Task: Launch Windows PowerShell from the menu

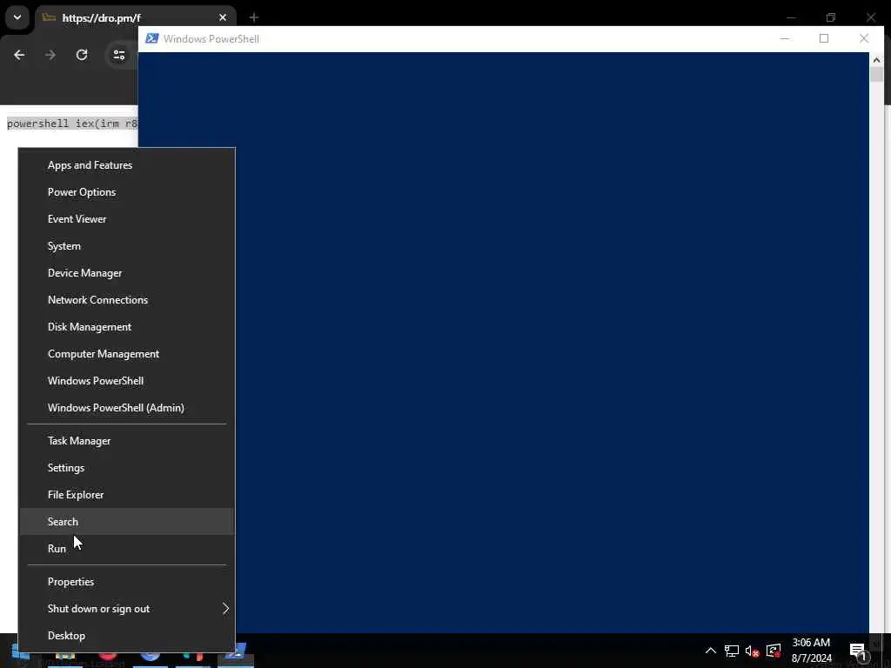Action: [127, 381]
